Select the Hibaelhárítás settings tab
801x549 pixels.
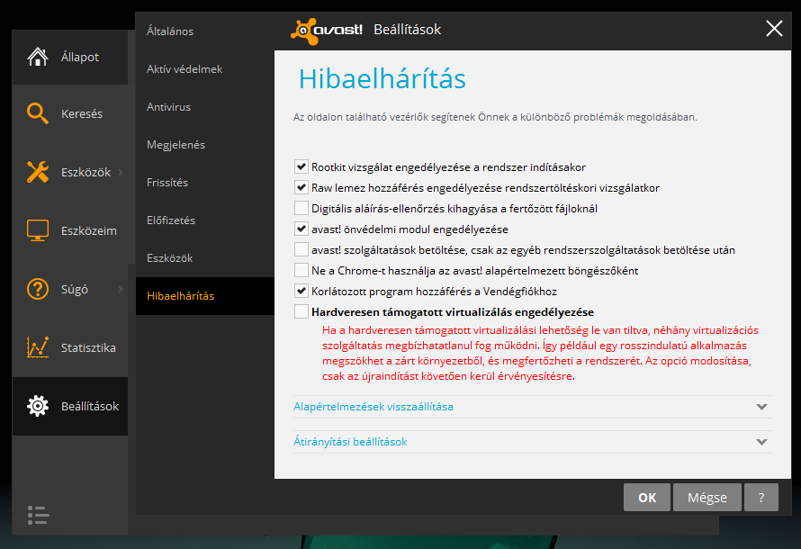click(x=205, y=296)
